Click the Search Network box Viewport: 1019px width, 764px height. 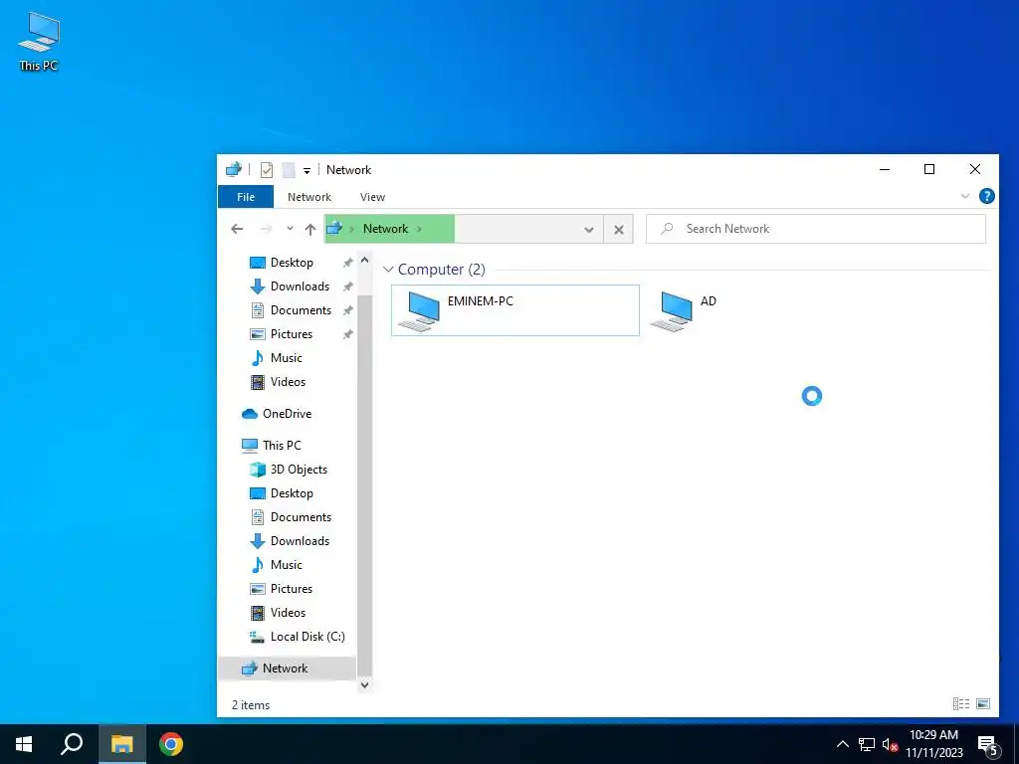[816, 229]
